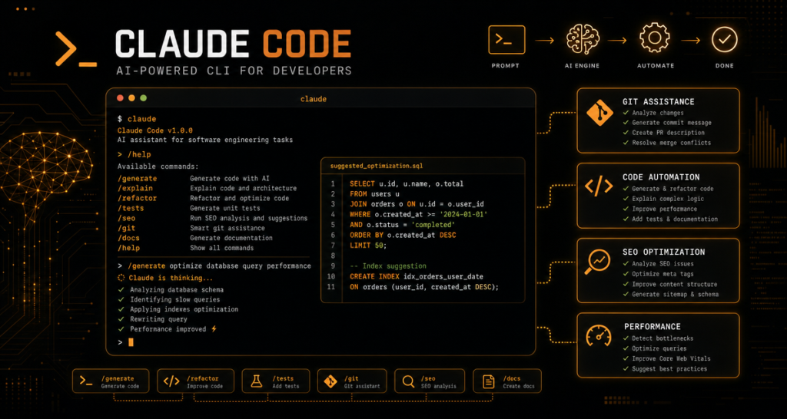Click the /refactor command in help list
The height and width of the screenshot is (419, 787).
click(x=138, y=199)
